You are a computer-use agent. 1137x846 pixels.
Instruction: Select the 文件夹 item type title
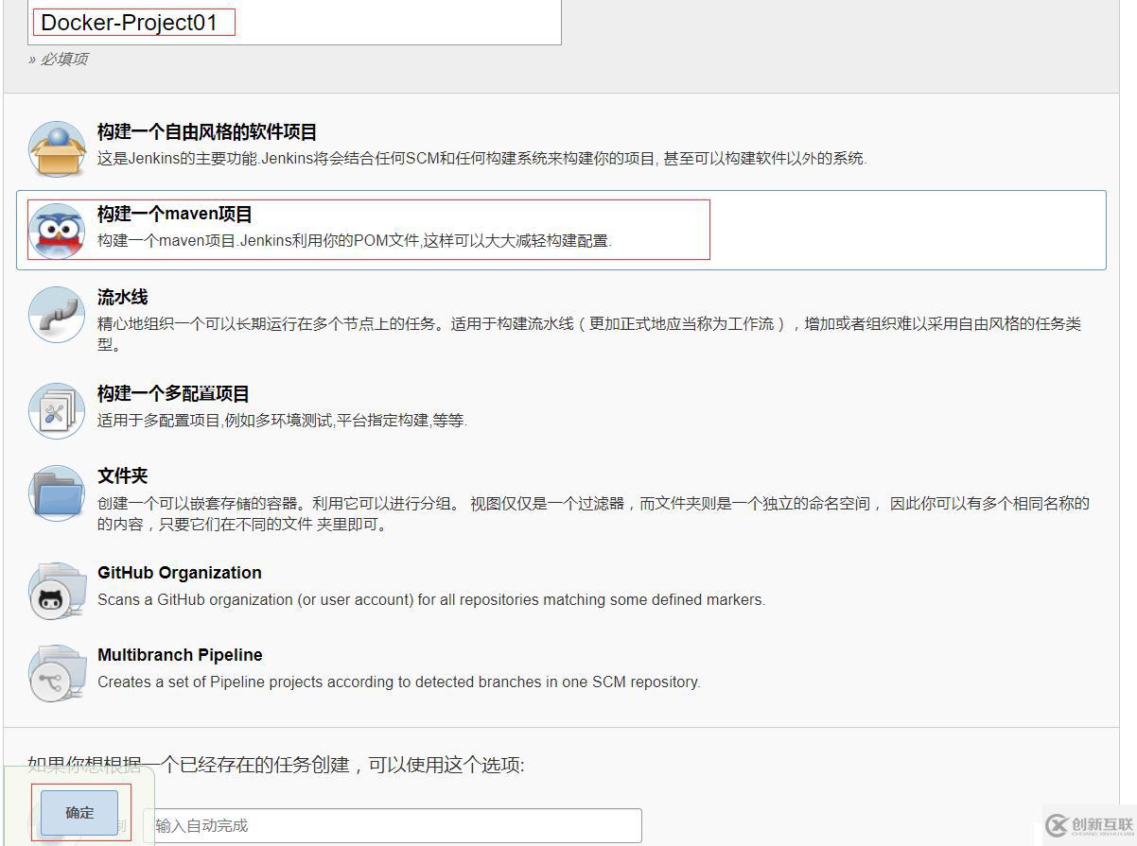click(x=123, y=475)
